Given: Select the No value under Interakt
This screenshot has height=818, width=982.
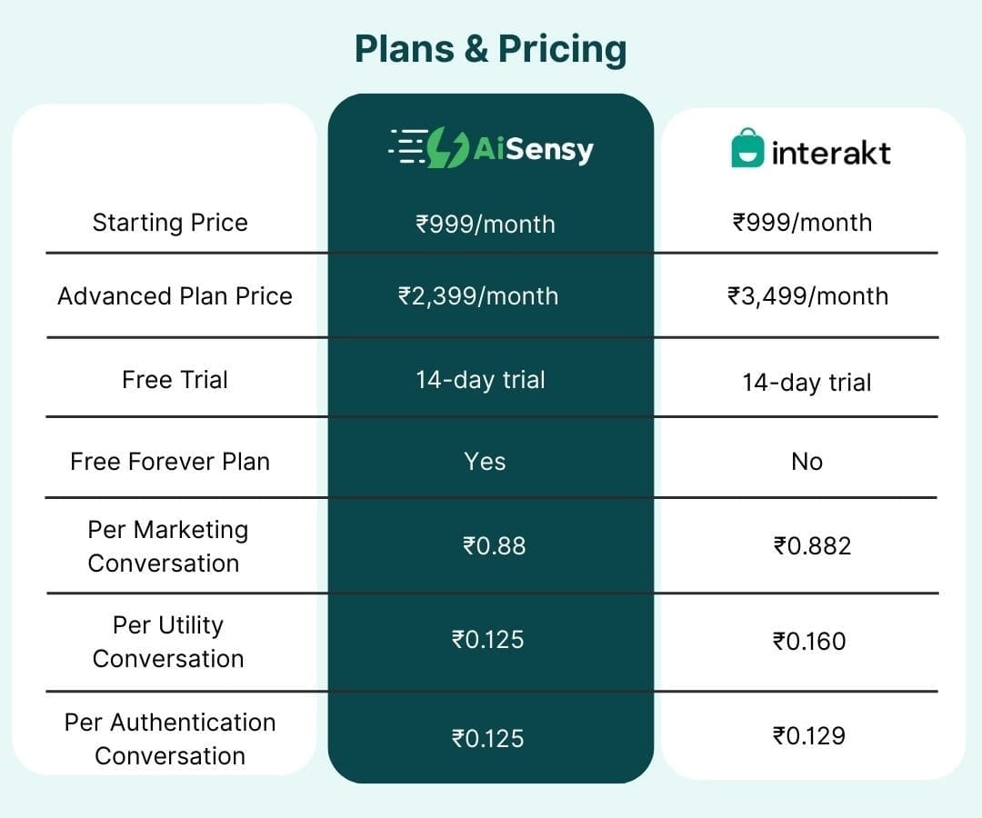Looking at the screenshot, I should coord(807,462).
